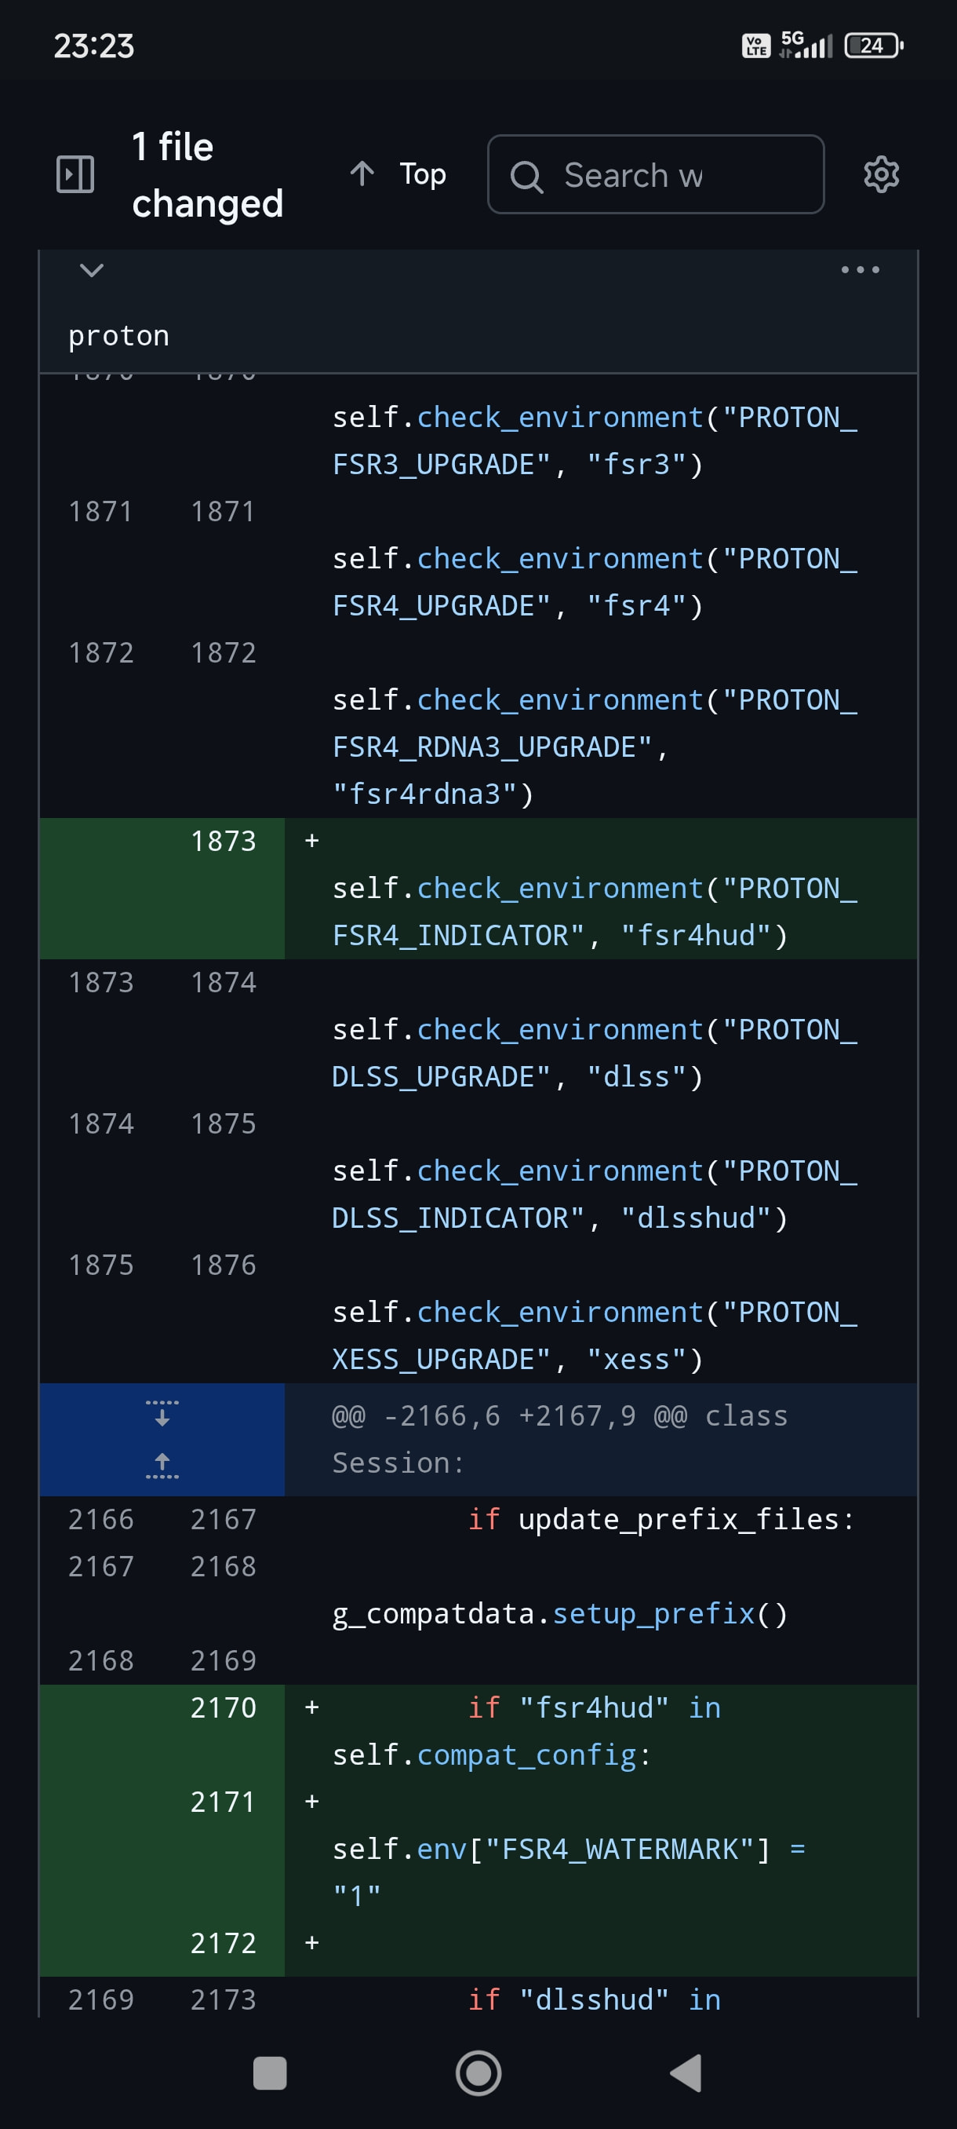The height and width of the screenshot is (2129, 957).
Task: Jump to Top of page
Action: coord(421,174)
